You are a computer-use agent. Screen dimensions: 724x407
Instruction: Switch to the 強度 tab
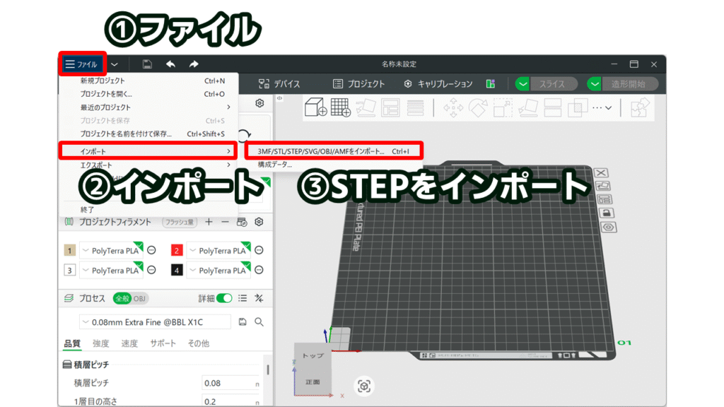(100, 343)
